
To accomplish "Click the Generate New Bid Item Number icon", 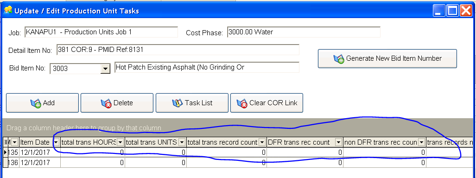I will [x=338, y=58].
